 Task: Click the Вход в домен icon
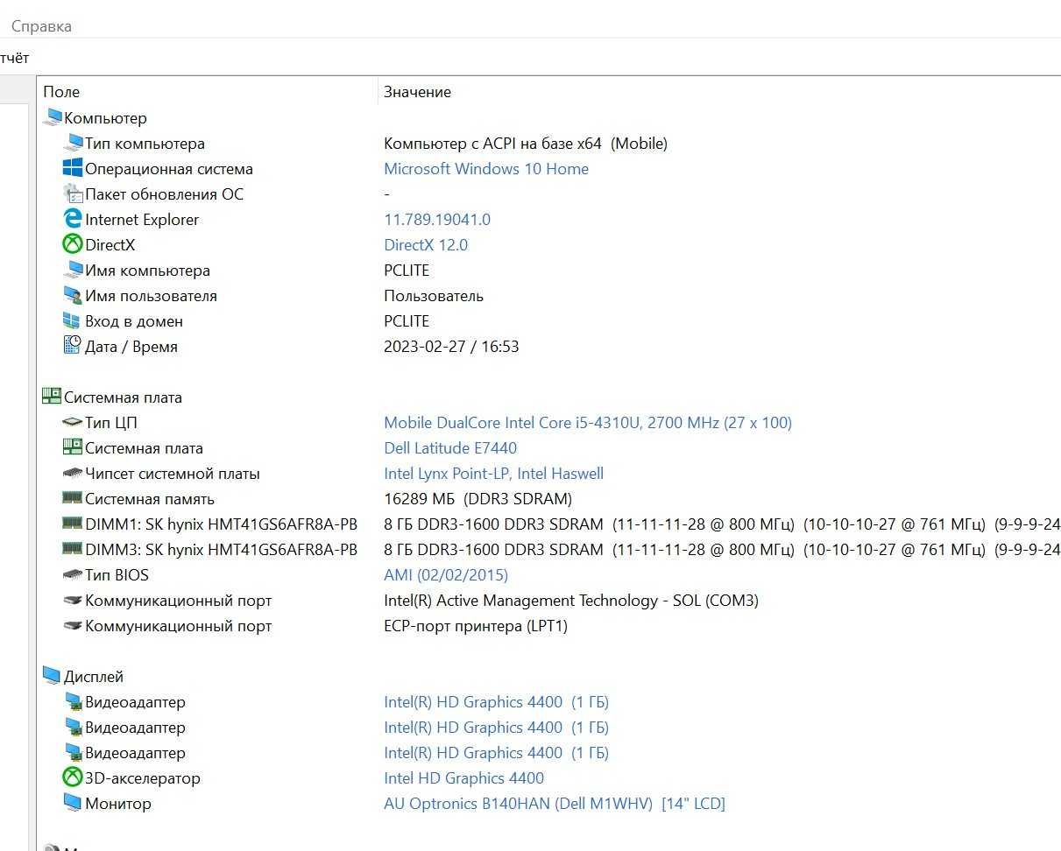click(x=73, y=320)
